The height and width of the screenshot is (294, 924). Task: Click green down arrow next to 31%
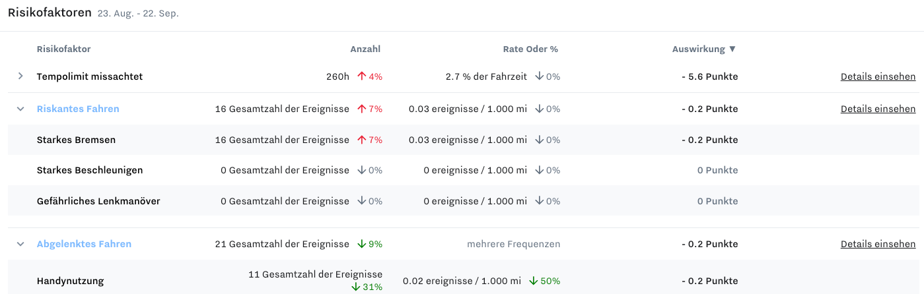[x=355, y=287]
